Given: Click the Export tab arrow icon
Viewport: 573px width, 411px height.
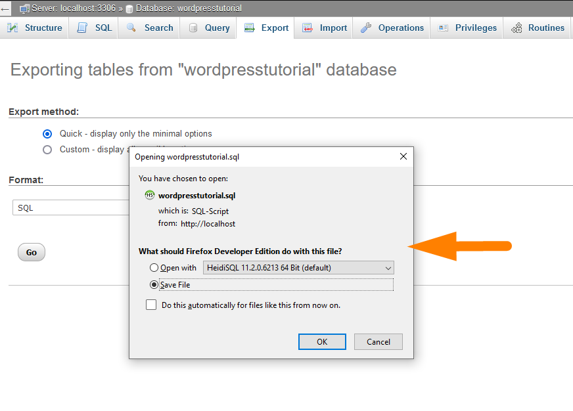Looking at the screenshot, I should (250, 28).
